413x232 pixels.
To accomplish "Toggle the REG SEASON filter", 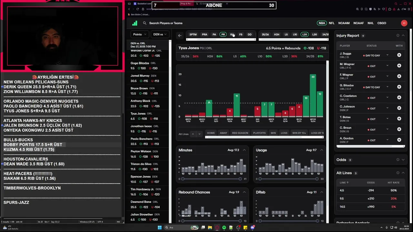I will [240, 133].
